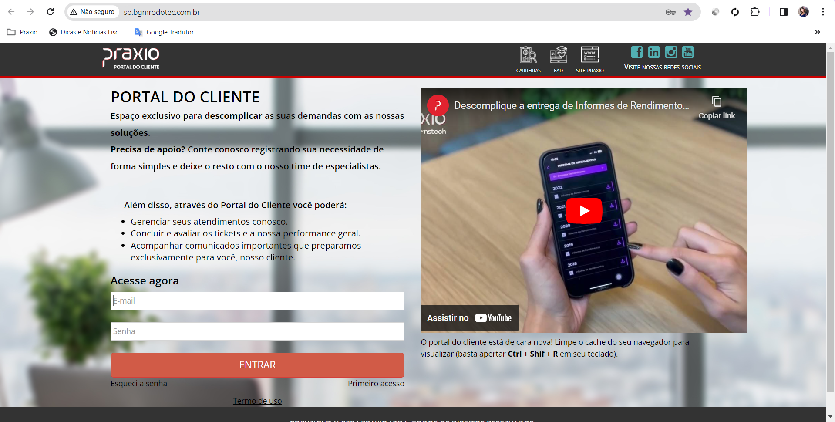Visit Praxio's LinkedIn page icon
Viewport: 835px width, 422px height.
pos(654,52)
